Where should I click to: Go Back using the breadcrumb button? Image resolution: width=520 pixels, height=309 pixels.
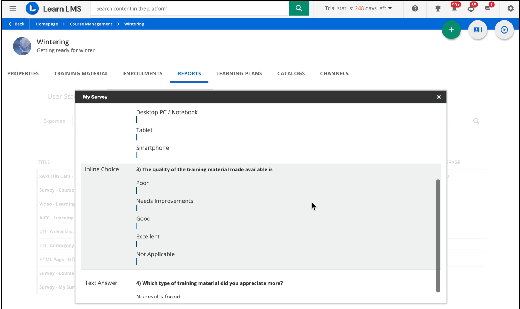coord(16,24)
